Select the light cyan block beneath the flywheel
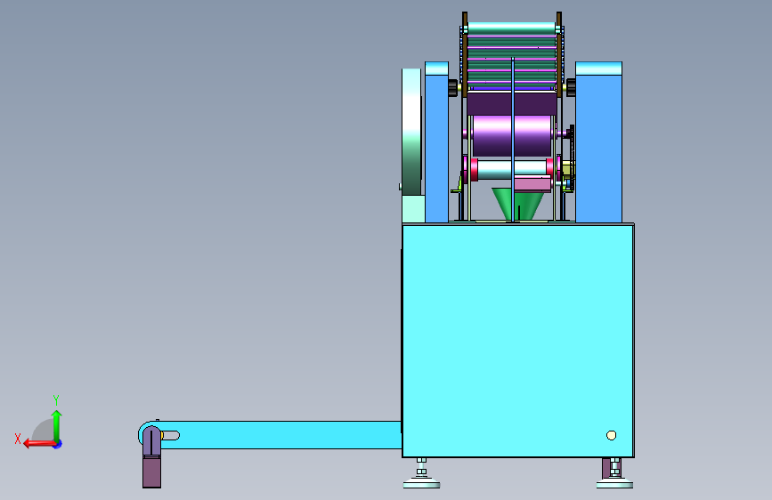772x500 pixels. (413, 209)
